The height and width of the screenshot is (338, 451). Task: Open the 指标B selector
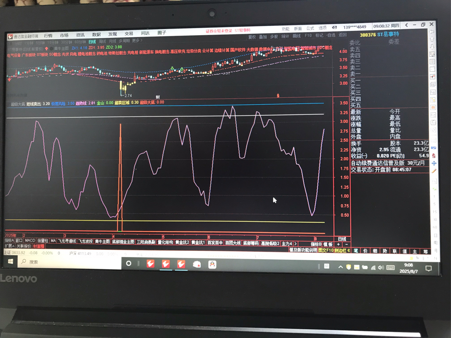316,244
